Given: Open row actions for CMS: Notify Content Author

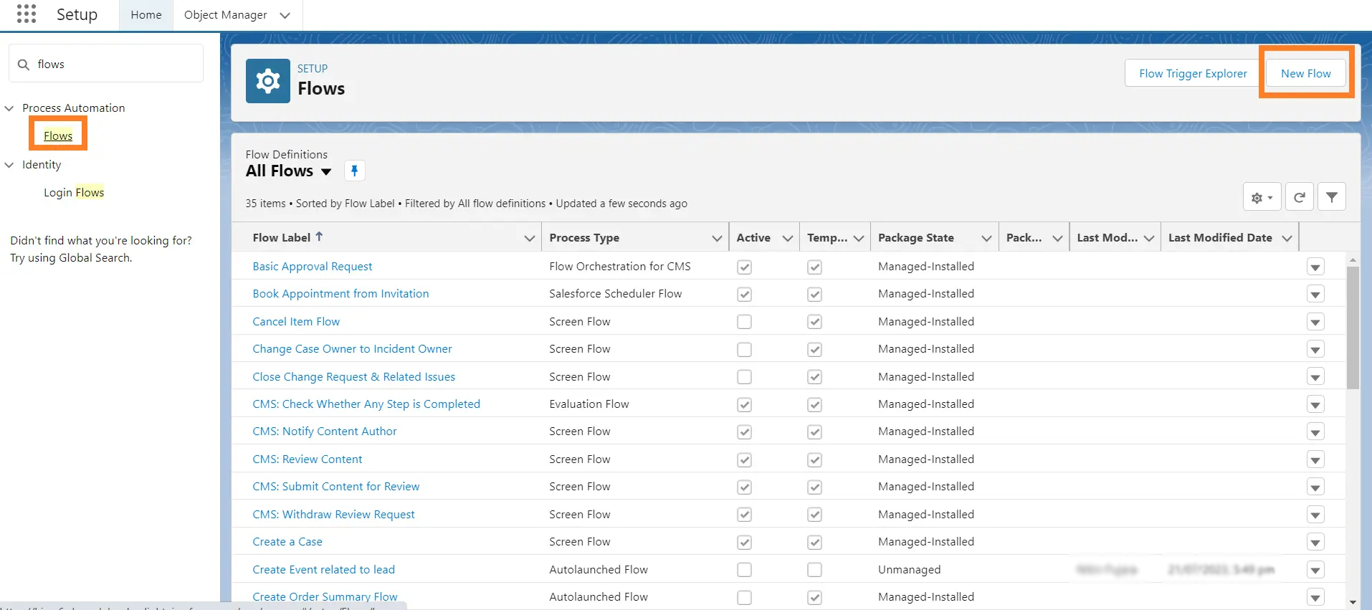Looking at the screenshot, I should [x=1315, y=432].
